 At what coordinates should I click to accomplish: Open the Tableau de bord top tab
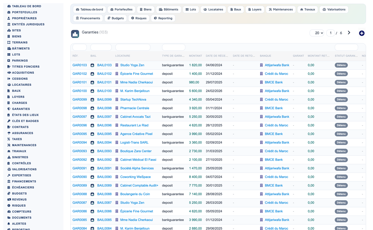(x=90, y=10)
